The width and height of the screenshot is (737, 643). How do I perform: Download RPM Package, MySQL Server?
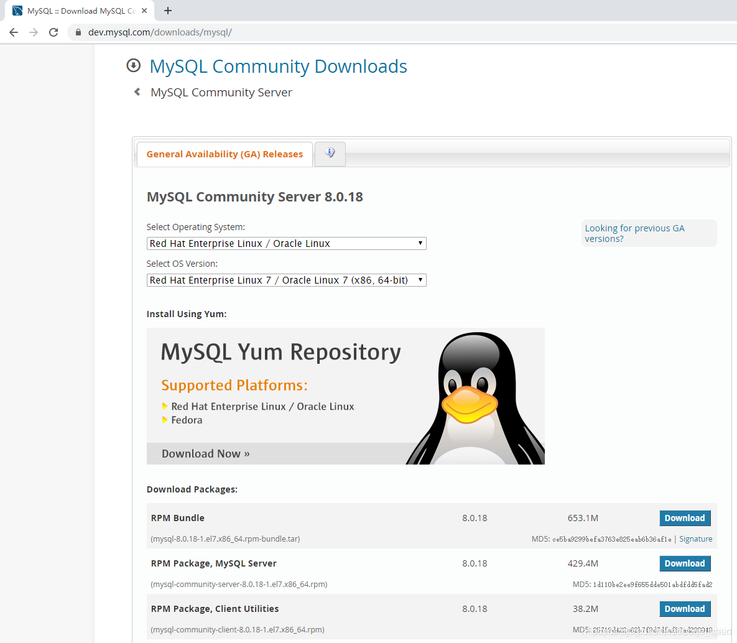685,563
